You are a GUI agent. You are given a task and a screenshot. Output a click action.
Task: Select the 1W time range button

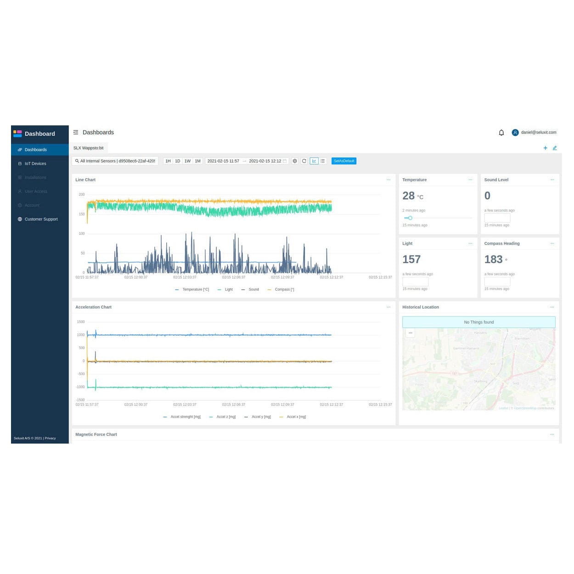point(187,161)
